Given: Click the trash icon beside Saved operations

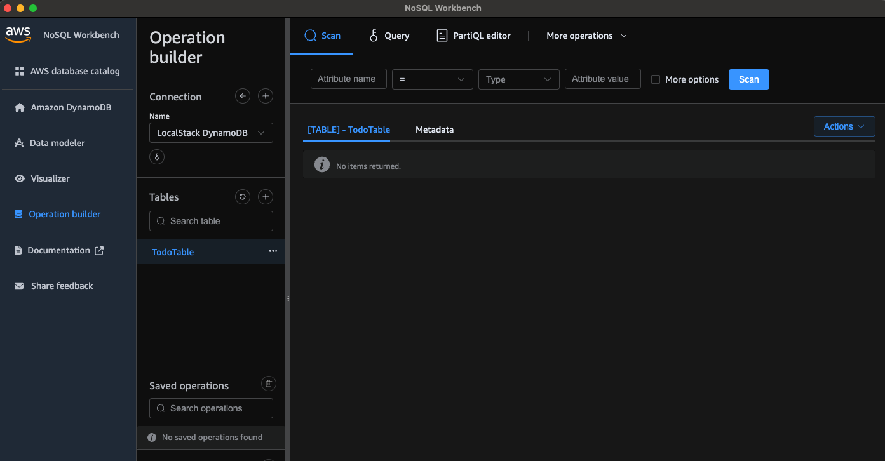Looking at the screenshot, I should 269,384.
